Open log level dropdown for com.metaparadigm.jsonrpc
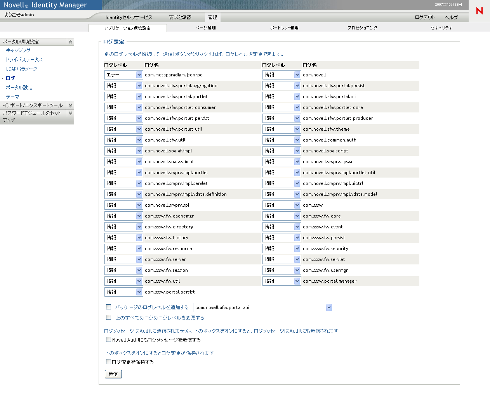Image resolution: width=490 pixels, height=404 pixels. 124,75
